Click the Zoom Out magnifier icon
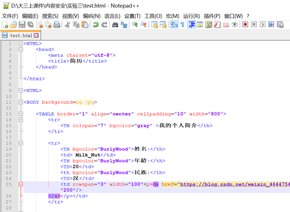Image resolution: width=290 pixels, height=212 pixels. point(143,25)
